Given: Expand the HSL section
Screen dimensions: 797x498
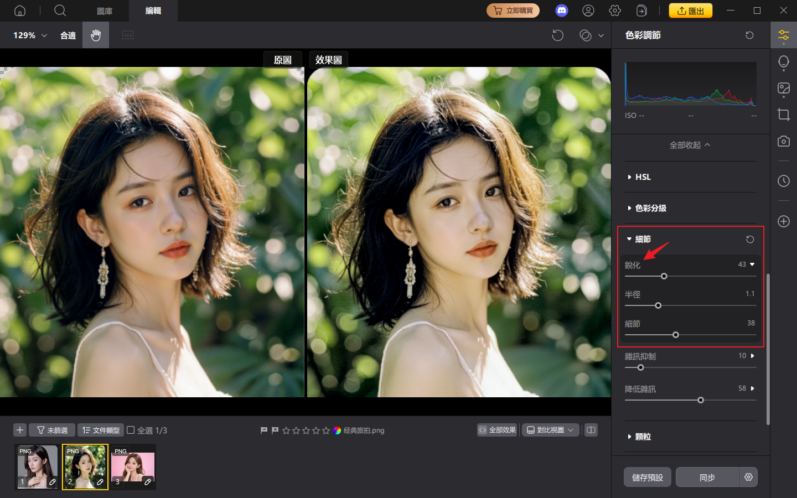Looking at the screenshot, I should click(x=643, y=177).
